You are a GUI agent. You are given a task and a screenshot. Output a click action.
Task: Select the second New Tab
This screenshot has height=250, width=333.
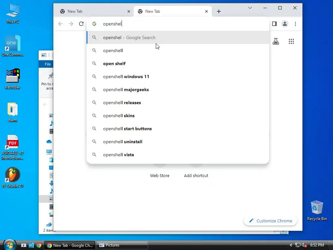coord(172,11)
